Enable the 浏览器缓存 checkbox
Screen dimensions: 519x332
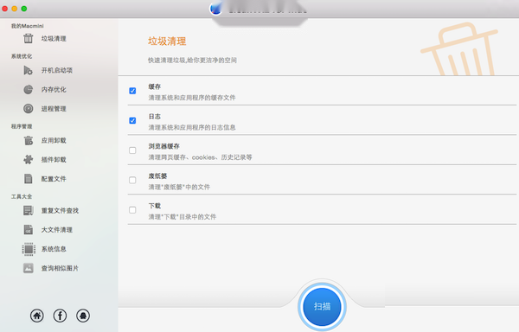coord(132,150)
